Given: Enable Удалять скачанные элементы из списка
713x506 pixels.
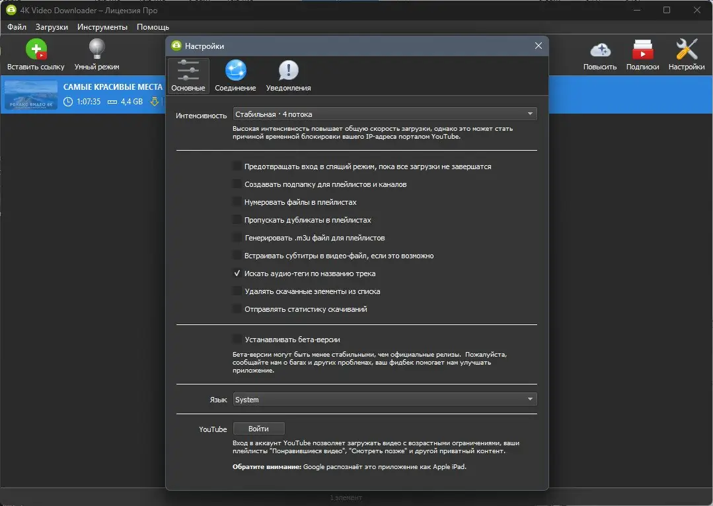Looking at the screenshot, I should tap(237, 291).
